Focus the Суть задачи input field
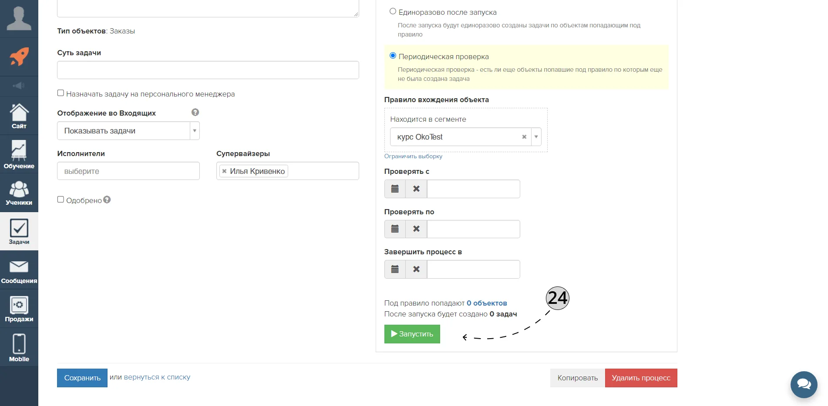 pyautogui.click(x=208, y=70)
